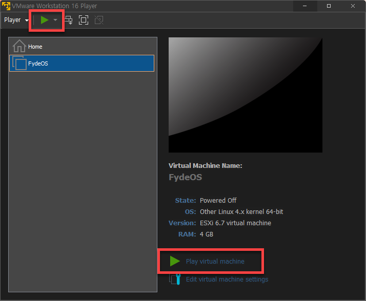Click the VMware logo in title bar
The image size is (366, 301).
click(6, 6)
